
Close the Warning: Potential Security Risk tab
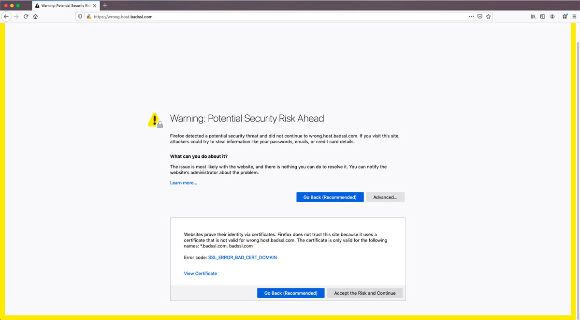(95, 5)
